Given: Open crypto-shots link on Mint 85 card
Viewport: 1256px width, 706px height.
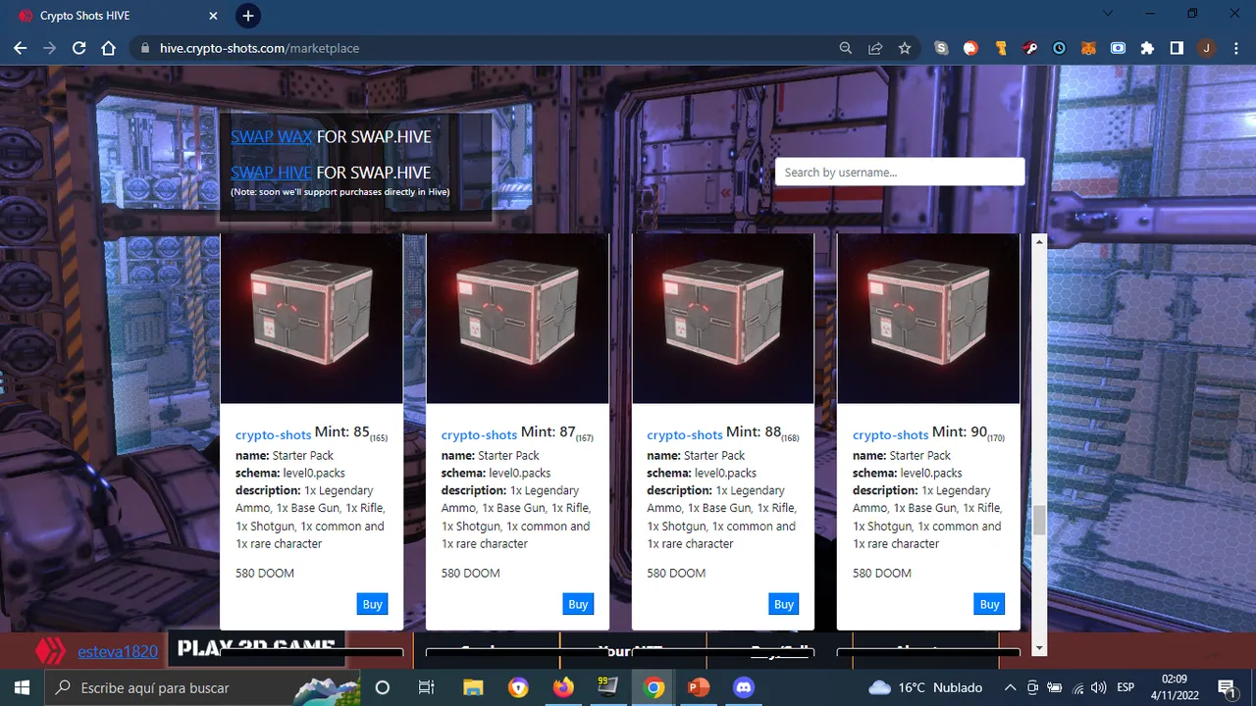Looking at the screenshot, I should coord(273,434).
